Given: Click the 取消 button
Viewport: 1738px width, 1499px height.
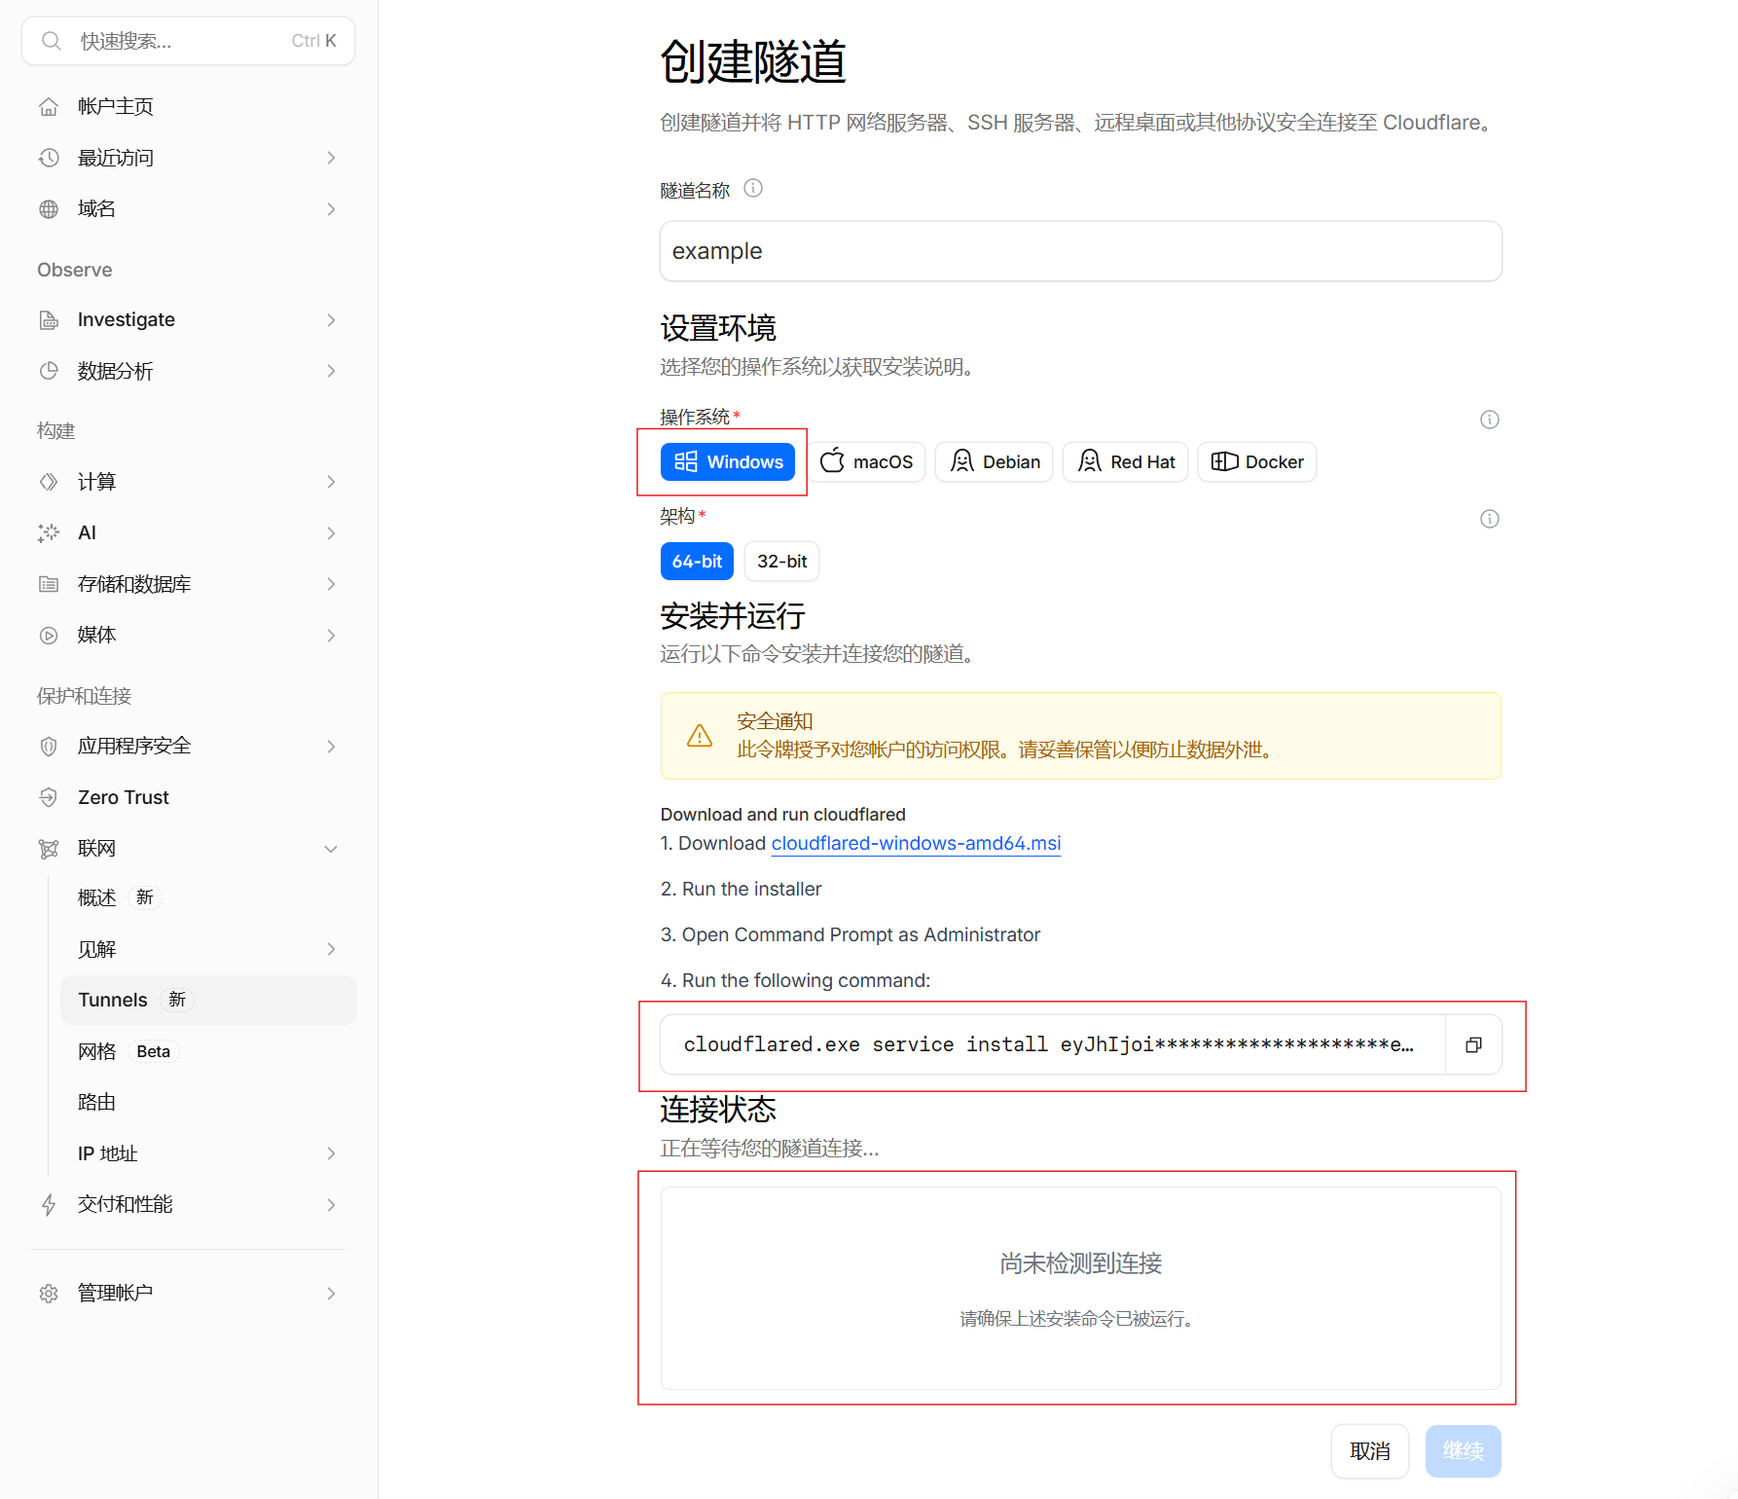Looking at the screenshot, I should pyautogui.click(x=1370, y=1451).
